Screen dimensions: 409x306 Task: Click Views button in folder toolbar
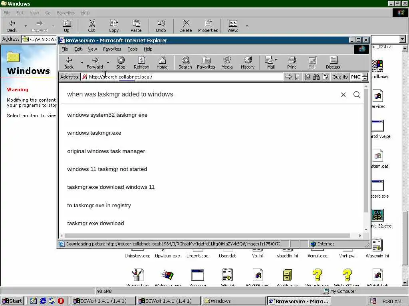coord(233,26)
